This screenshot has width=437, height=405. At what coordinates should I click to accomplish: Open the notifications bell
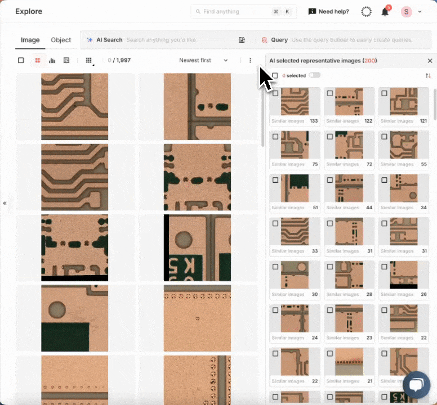coord(385,12)
